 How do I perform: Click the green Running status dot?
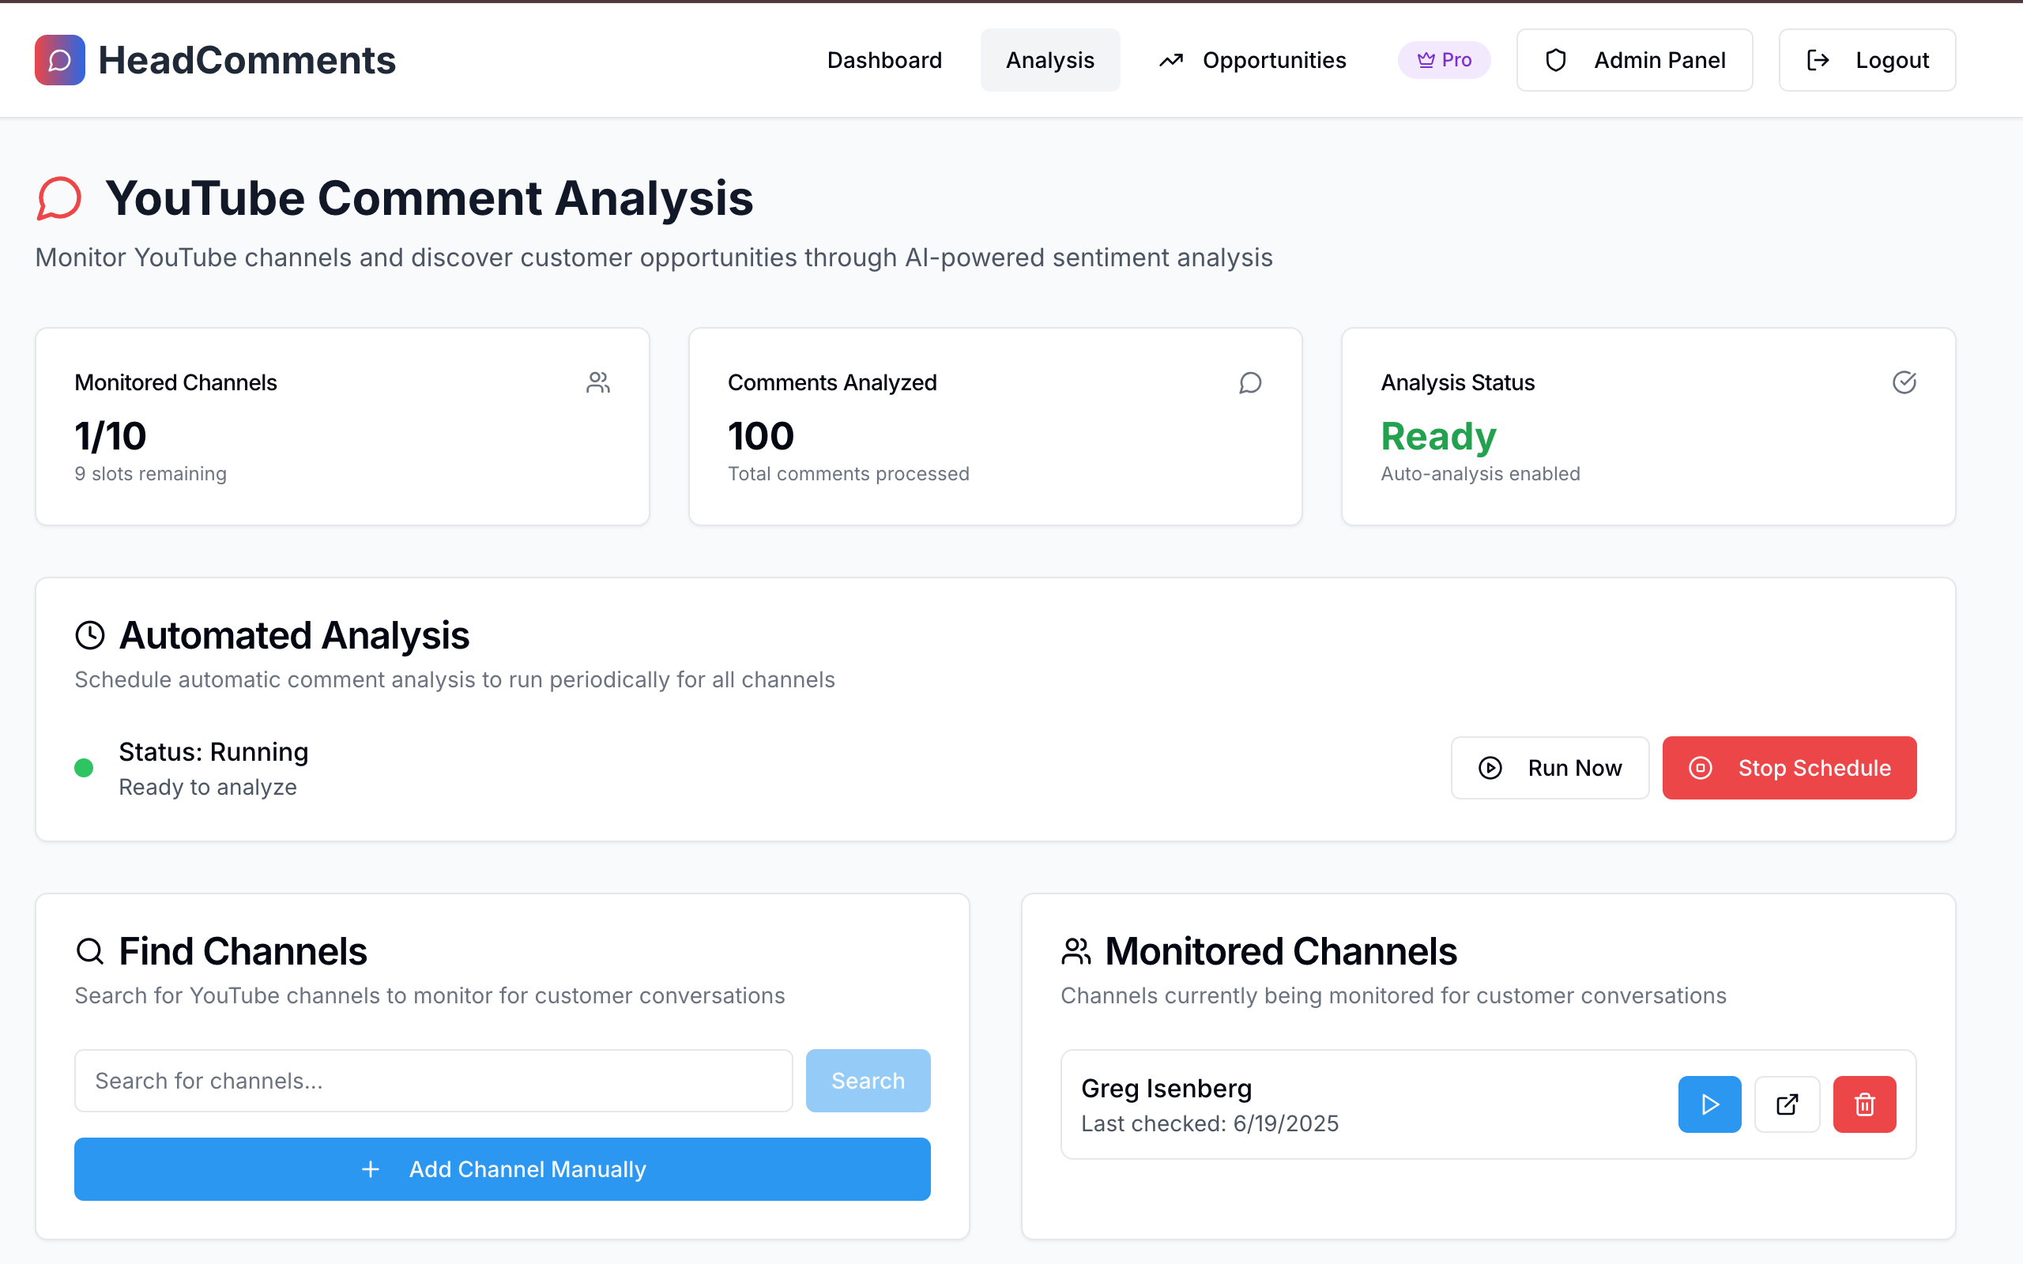pos(84,768)
